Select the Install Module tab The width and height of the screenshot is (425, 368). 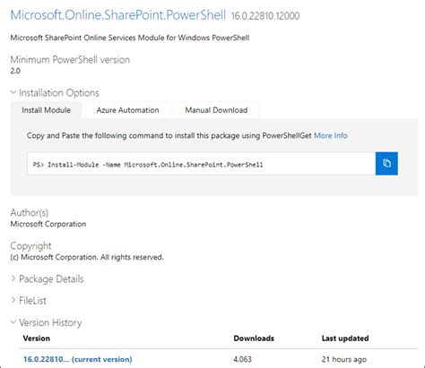click(47, 110)
